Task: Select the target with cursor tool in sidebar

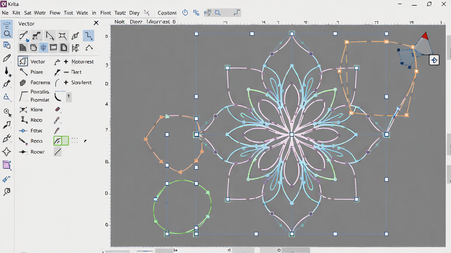Action: pos(7,112)
